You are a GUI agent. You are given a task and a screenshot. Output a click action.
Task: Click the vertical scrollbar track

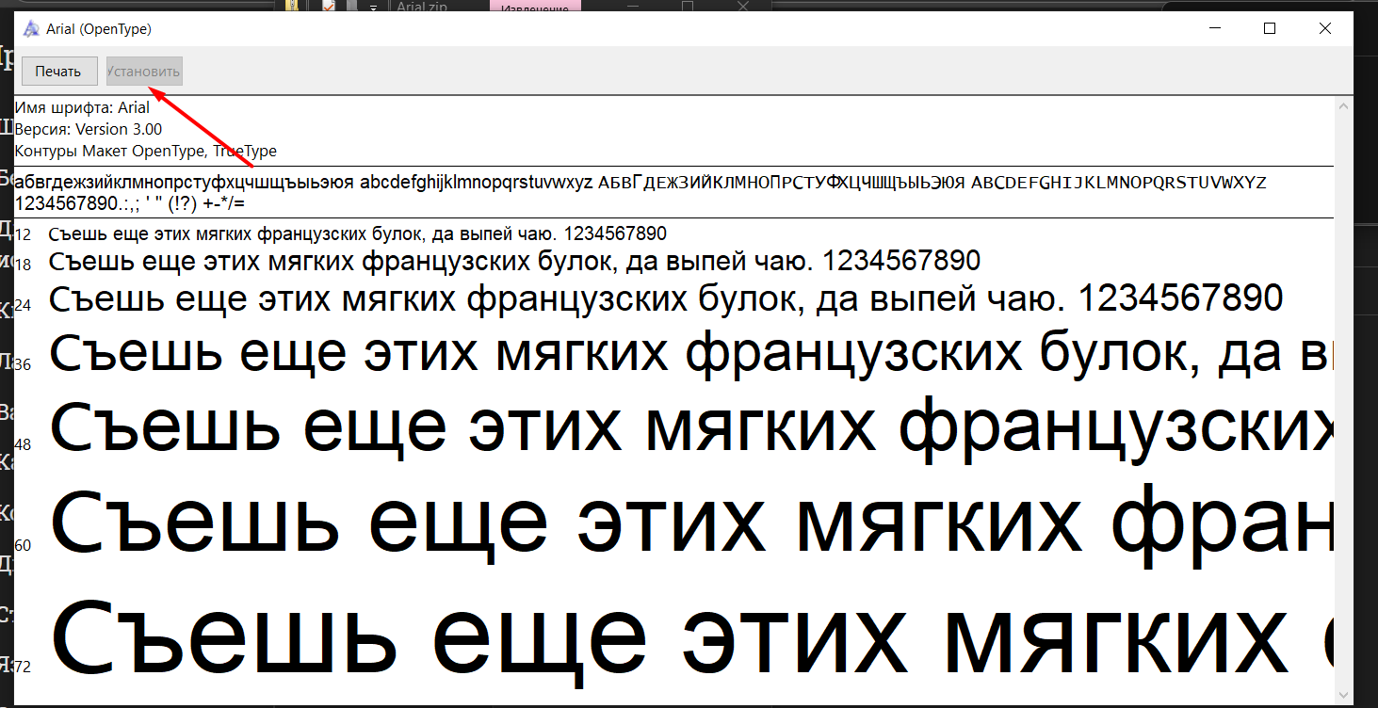click(1344, 399)
